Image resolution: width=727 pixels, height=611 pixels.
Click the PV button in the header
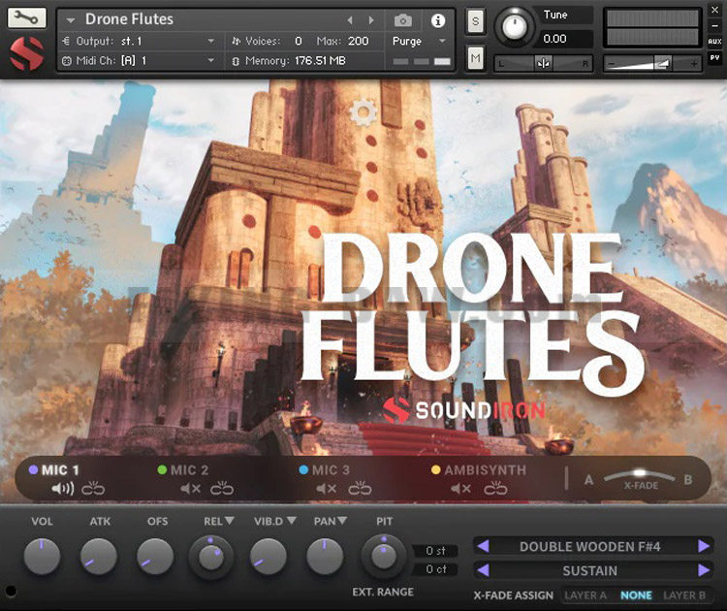[x=714, y=57]
